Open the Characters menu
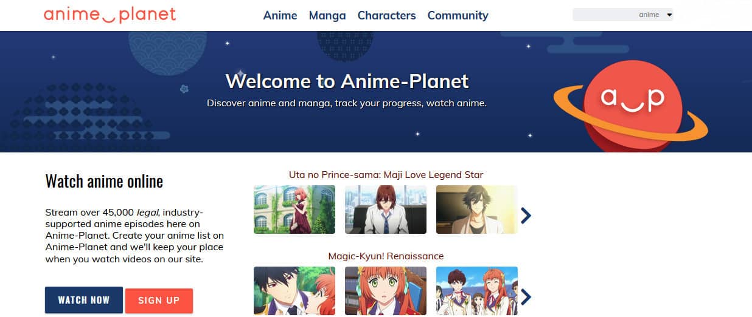Image resolution: width=752 pixels, height=317 pixels. pyautogui.click(x=386, y=15)
